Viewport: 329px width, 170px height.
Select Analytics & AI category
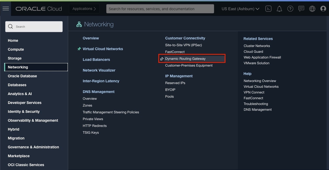tap(20, 94)
